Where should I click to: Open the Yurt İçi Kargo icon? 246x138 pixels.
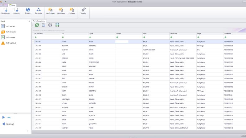pos(50,11)
